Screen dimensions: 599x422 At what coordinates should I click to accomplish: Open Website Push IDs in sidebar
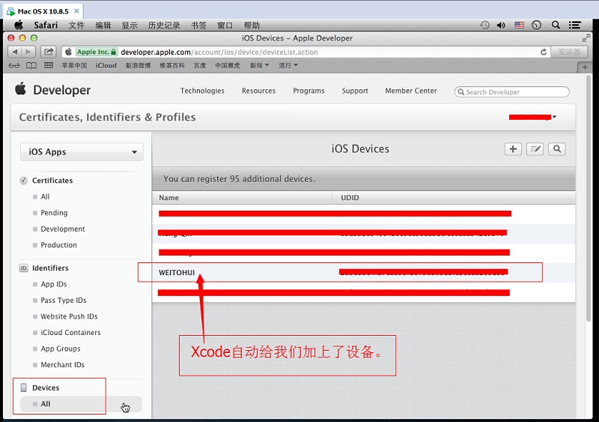[x=69, y=316]
